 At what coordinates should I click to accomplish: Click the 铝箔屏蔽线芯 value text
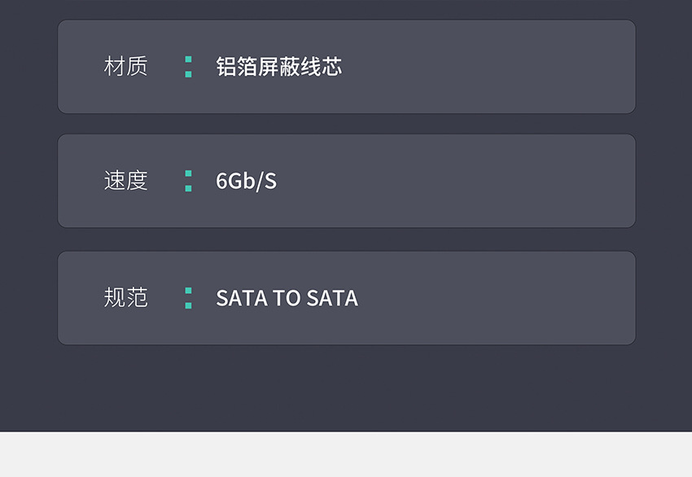(278, 67)
